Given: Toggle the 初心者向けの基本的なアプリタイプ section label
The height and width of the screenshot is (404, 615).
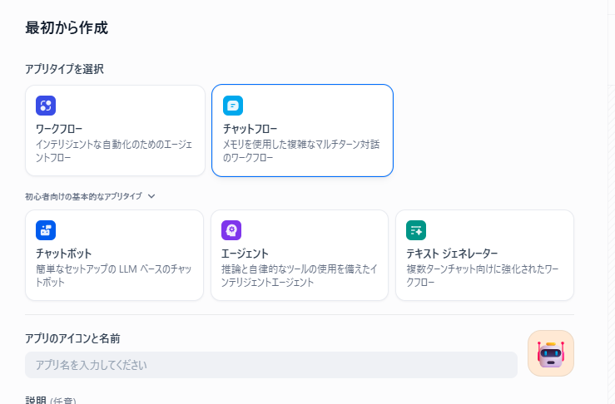Looking at the screenshot, I should point(83,197).
